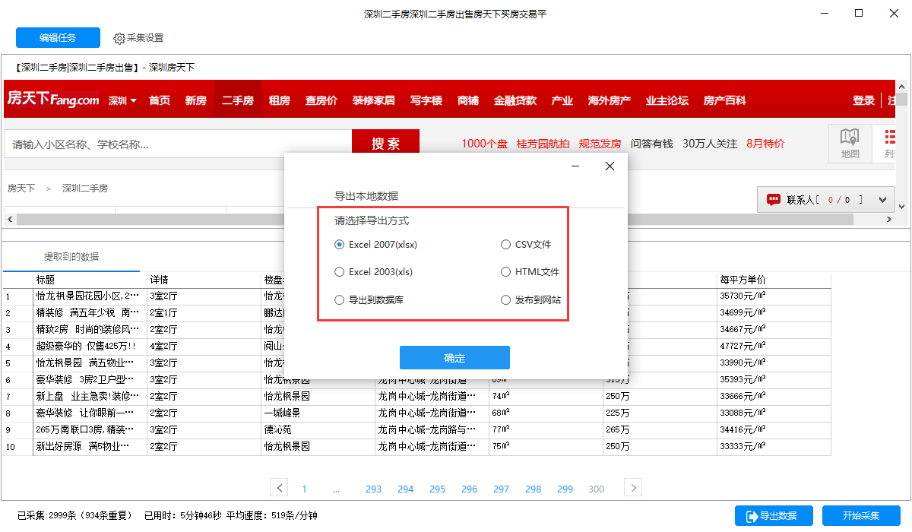Image resolution: width=912 pixels, height=532 pixels.
Task: Open the 二手房 navigation item
Action: pyautogui.click(x=238, y=100)
